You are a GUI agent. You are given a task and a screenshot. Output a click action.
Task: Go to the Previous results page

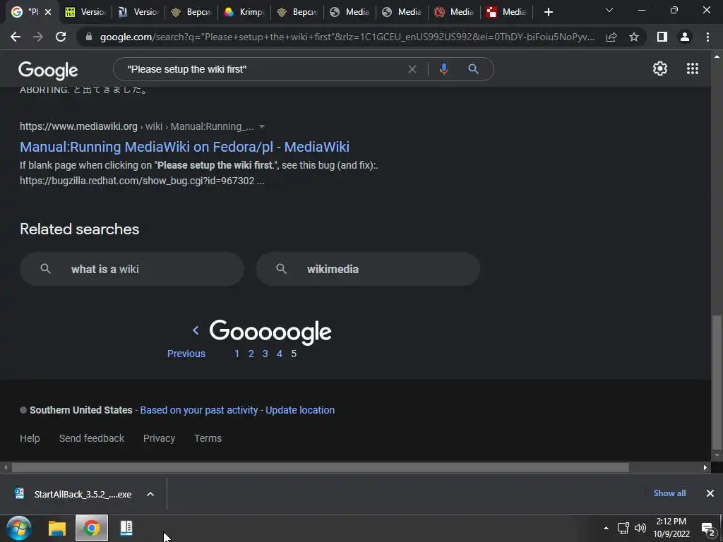tap(186, 354)
